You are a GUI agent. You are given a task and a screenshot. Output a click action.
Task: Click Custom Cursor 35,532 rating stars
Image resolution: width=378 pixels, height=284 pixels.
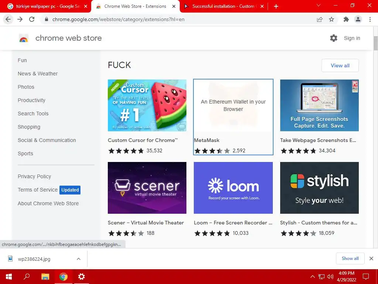[126, 151]
